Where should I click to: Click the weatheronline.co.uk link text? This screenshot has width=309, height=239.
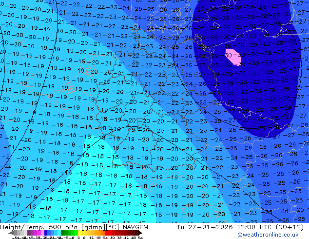pos(268,235)
